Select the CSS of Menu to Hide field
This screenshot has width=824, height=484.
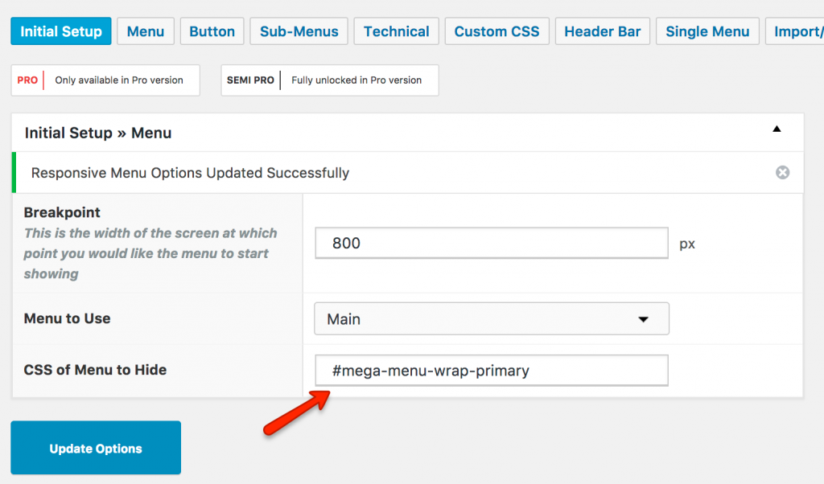coord(491,370)
